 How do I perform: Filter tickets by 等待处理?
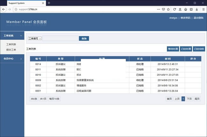tap(173, 49)
